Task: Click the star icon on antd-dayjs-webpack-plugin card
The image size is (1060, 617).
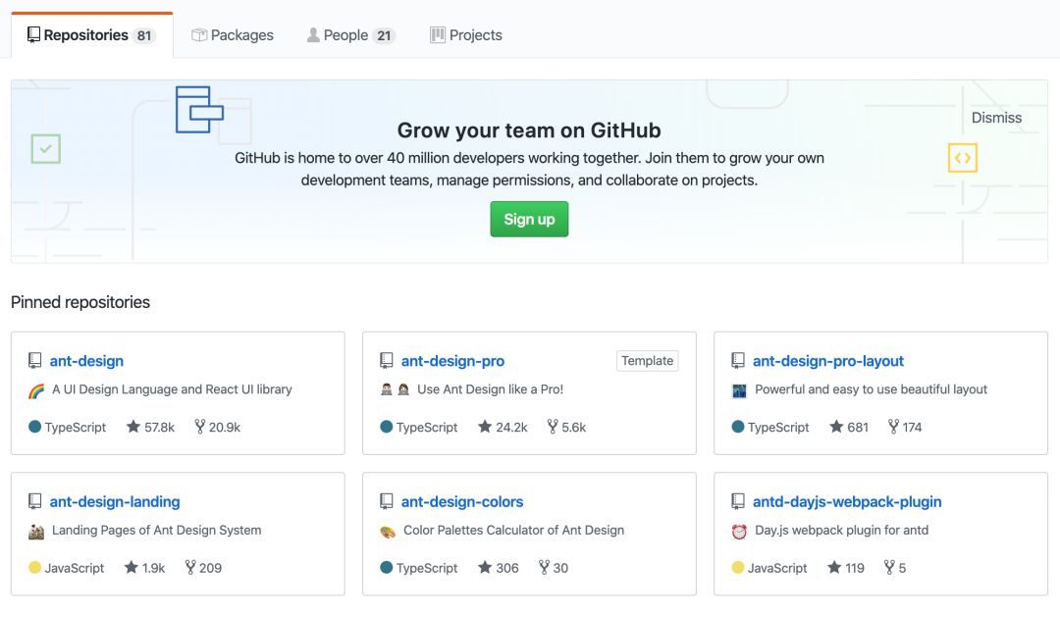Action: point(834,567)
